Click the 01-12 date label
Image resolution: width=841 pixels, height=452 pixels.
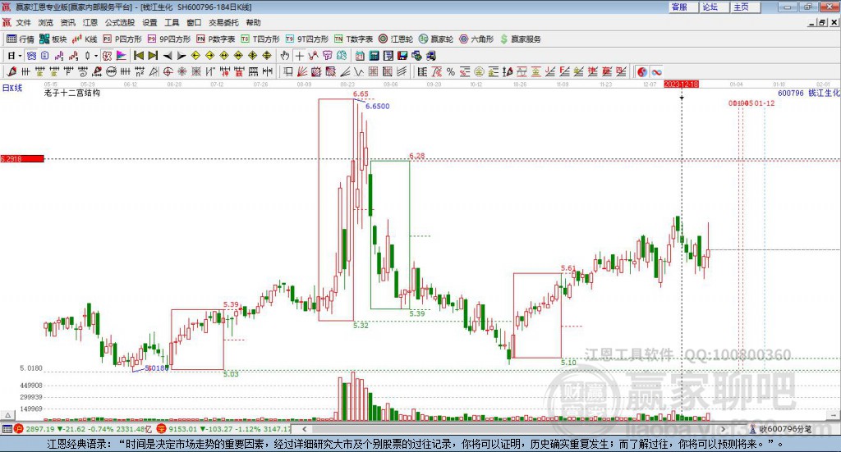click(x=765, y=103)
